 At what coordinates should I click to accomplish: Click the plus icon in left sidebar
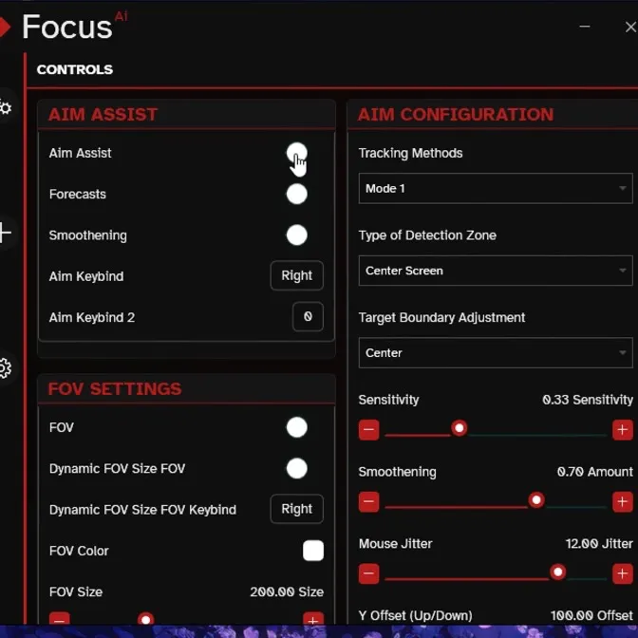6,233
